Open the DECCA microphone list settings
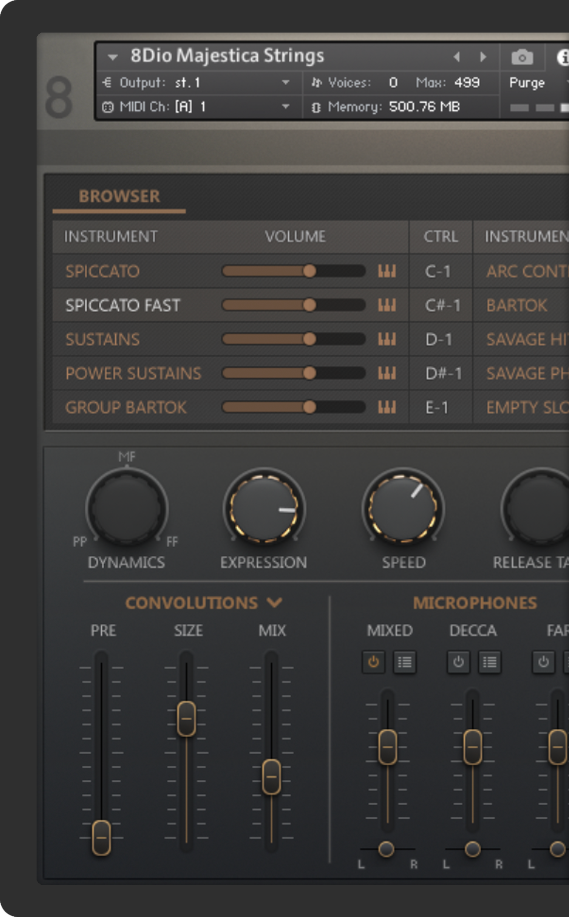This screenshot has width=569, height=917. click(490, 662)
